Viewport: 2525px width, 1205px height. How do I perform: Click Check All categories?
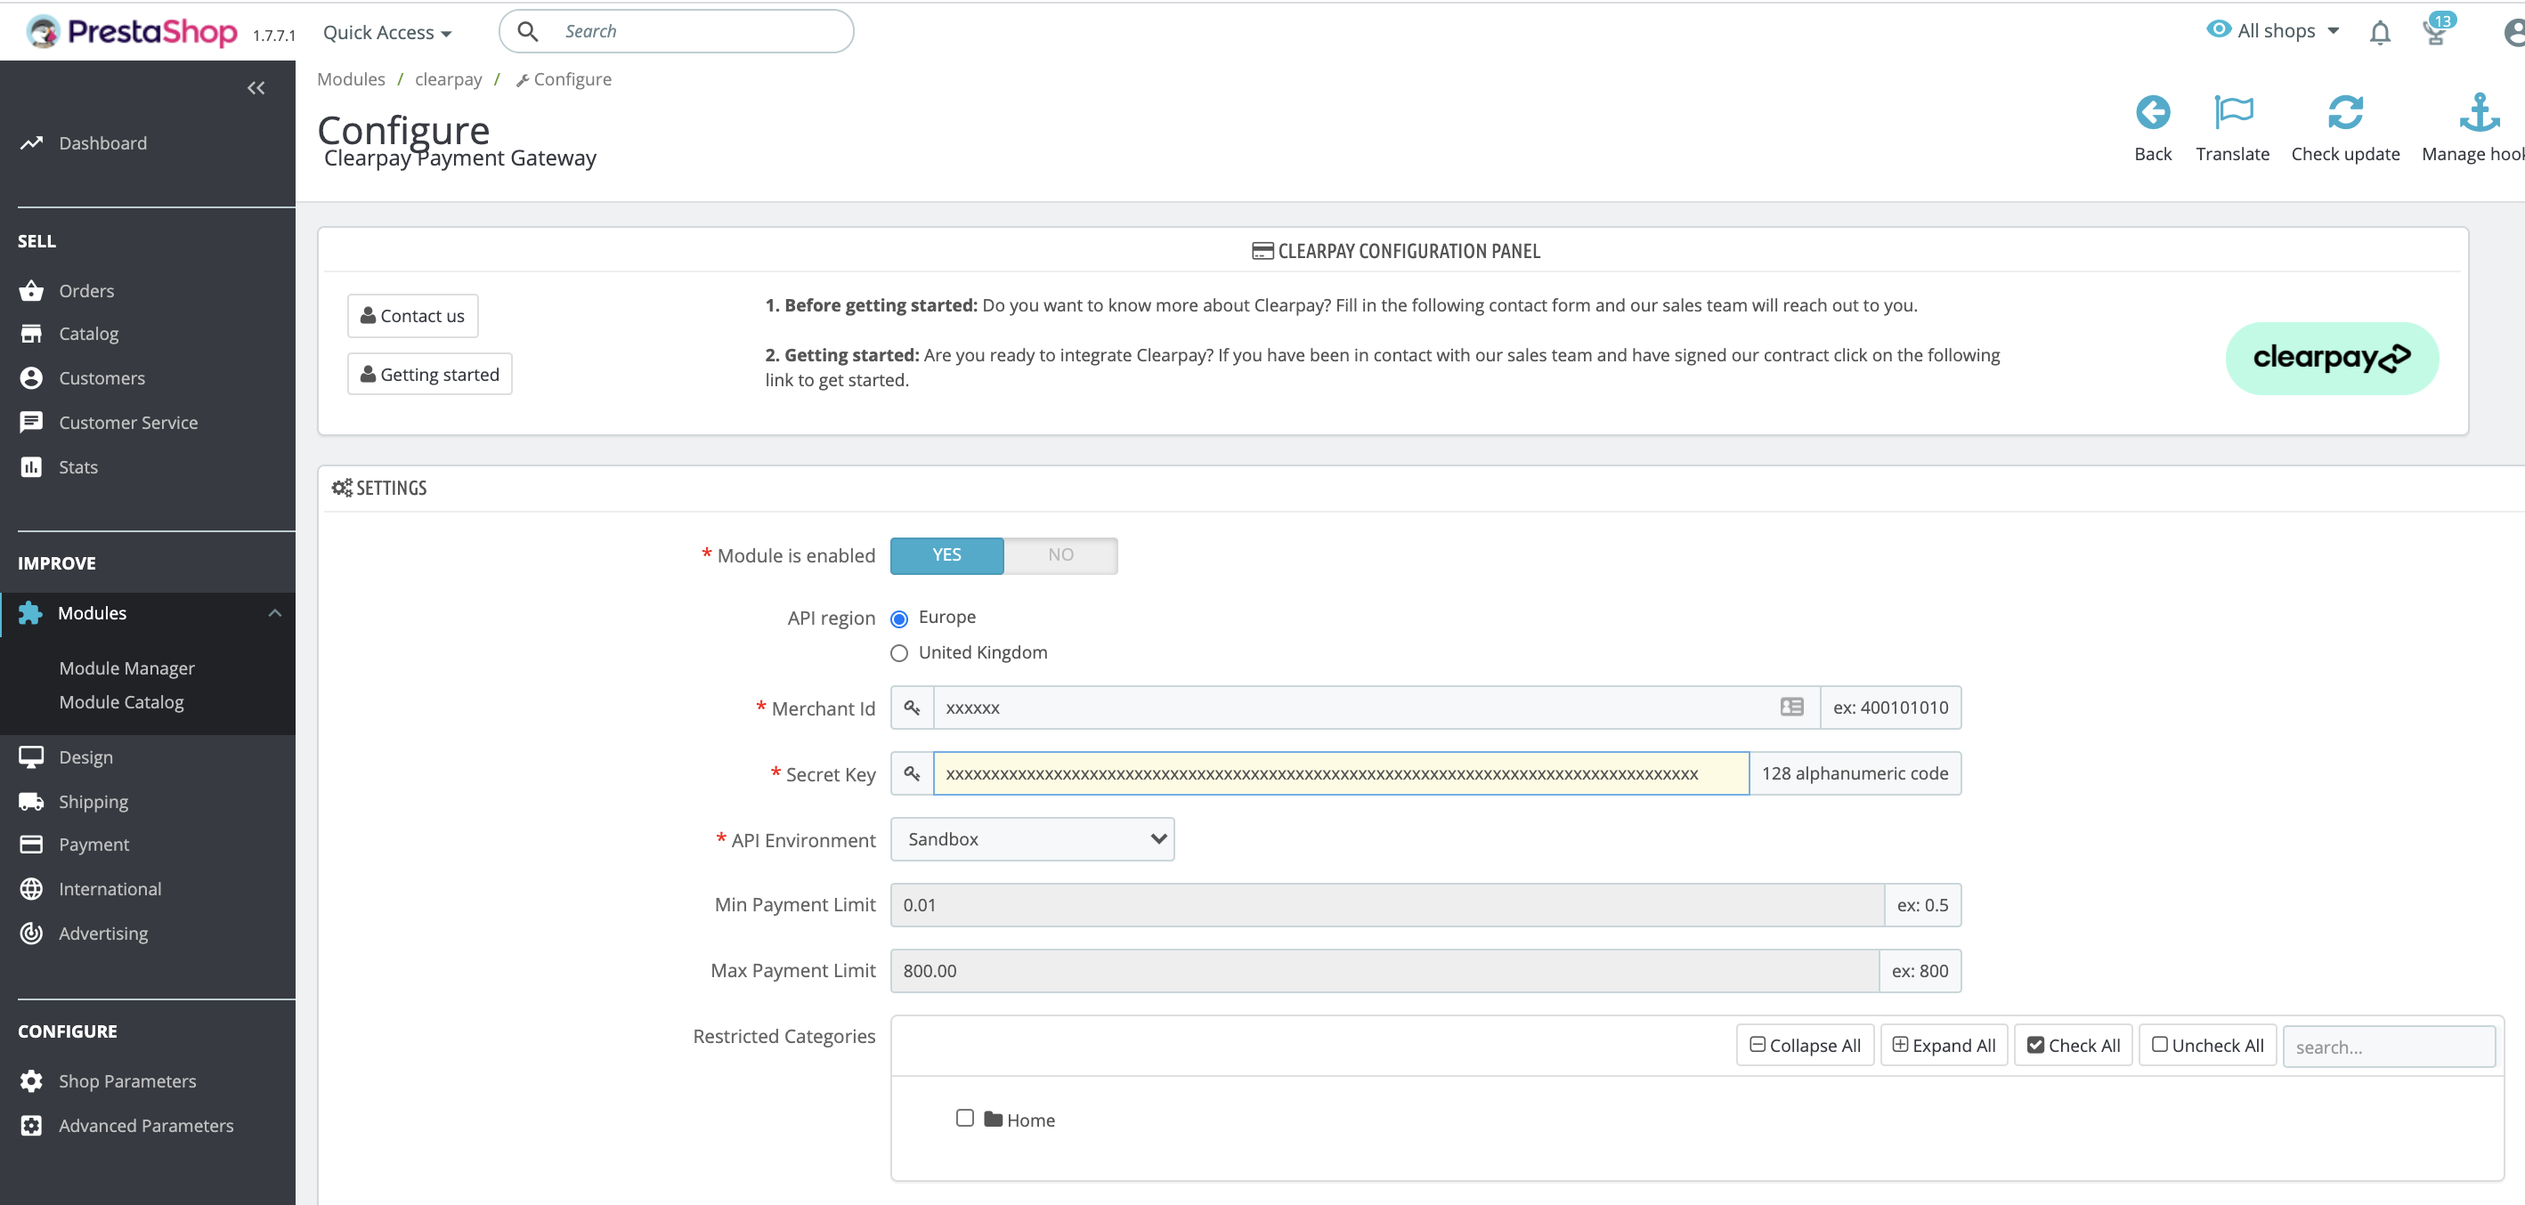click(x=2073, y=1046)
